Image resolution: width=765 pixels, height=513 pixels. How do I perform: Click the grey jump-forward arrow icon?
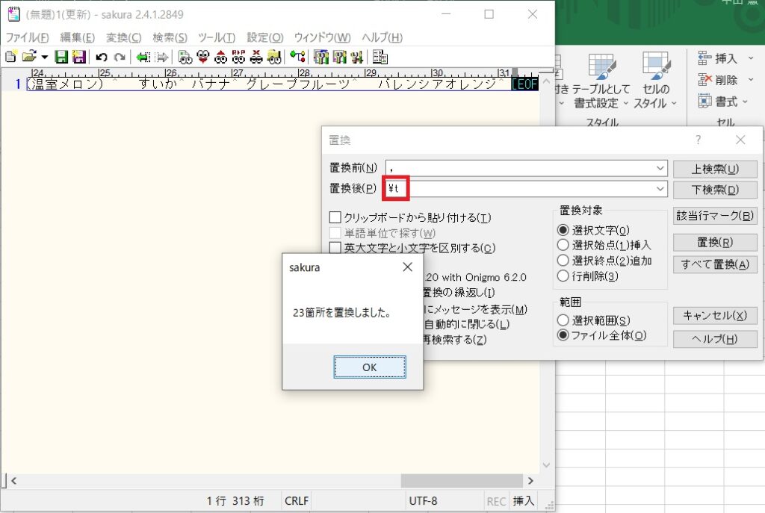click(161, 57)
